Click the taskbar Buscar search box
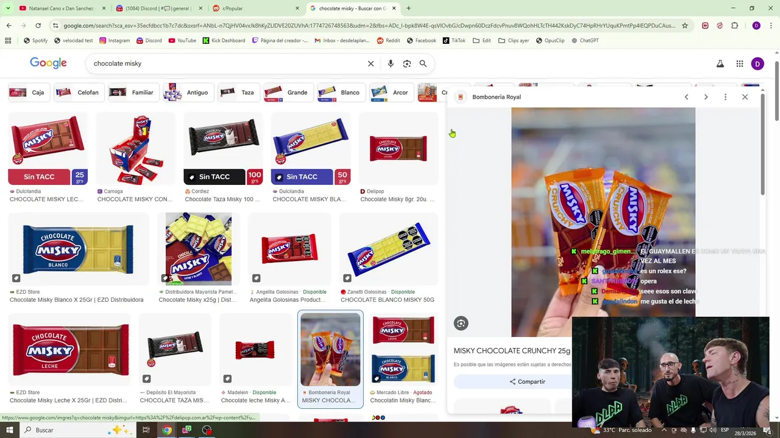The image size is (780, 438). tap(77, 430)
